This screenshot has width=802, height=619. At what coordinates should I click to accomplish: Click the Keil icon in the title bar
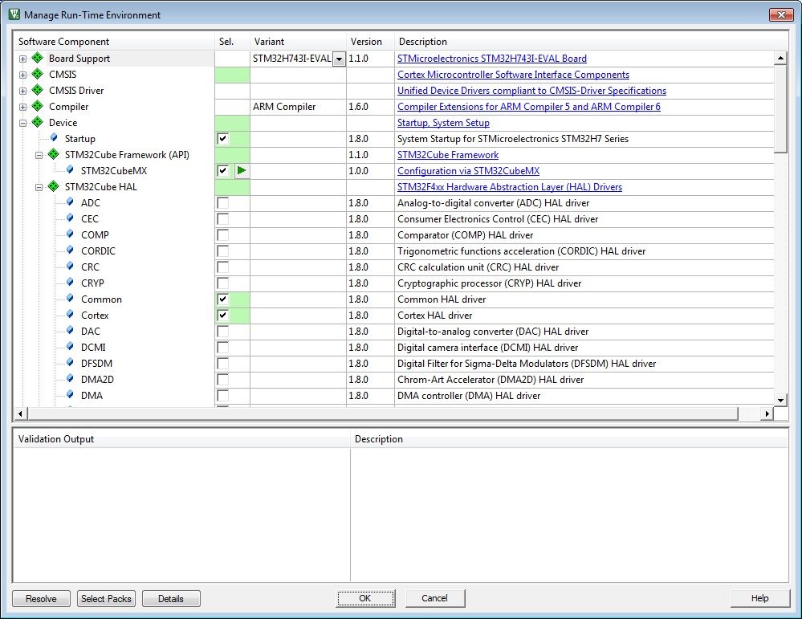click(x=14, y=14)
